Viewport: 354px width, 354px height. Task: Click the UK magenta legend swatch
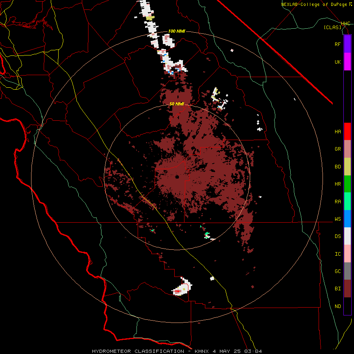[x=347, y=62]
